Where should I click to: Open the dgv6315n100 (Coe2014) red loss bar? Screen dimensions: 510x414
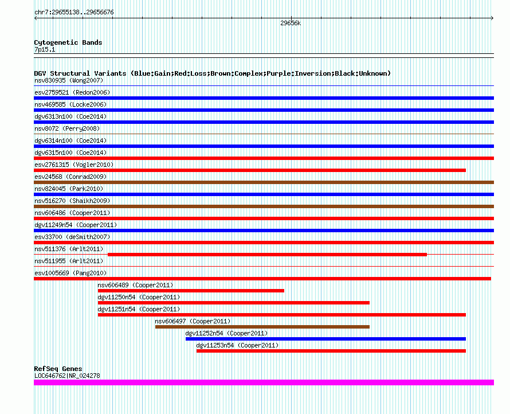(x=264, y=158)
